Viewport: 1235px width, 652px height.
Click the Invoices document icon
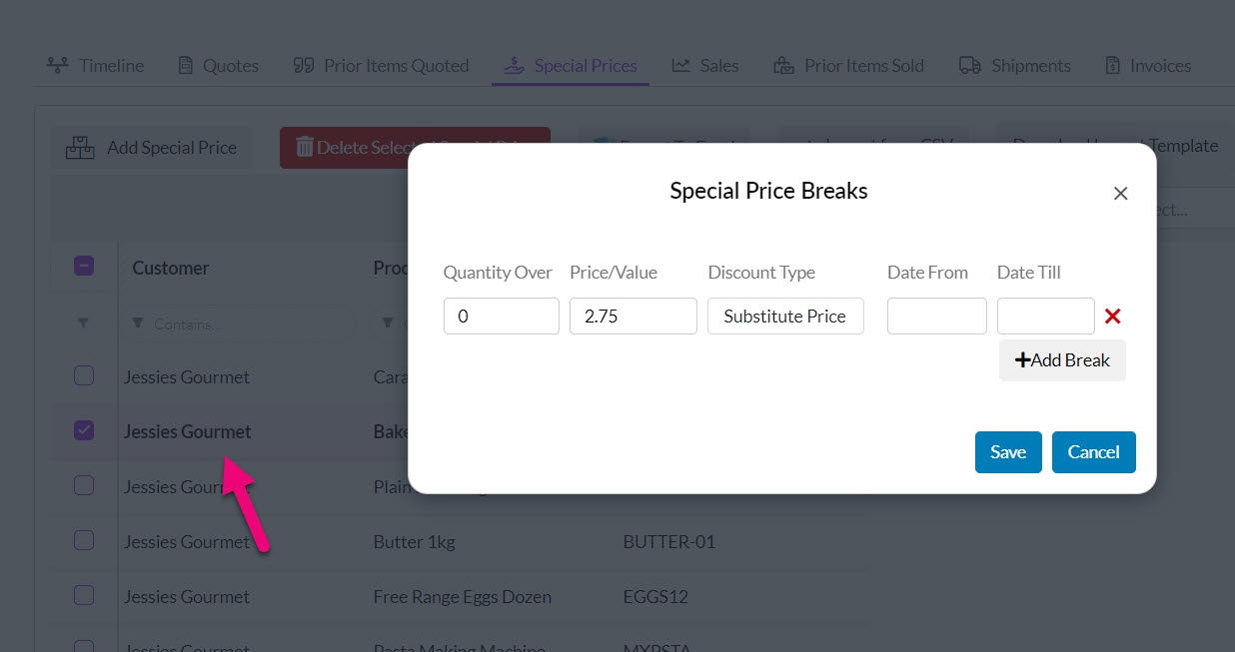click(1112, 66)
